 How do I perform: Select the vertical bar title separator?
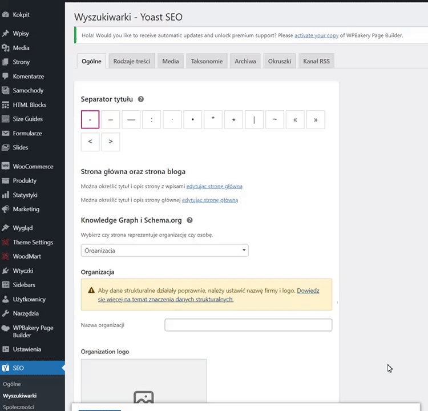pyautogui.click(x=254, y=119)
